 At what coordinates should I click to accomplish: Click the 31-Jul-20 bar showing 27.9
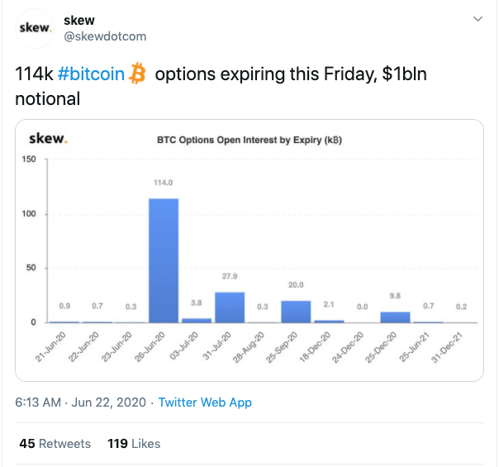230,307
